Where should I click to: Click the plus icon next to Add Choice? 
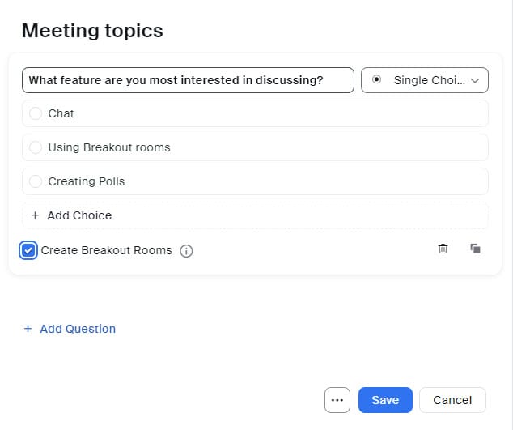(35, 215)
